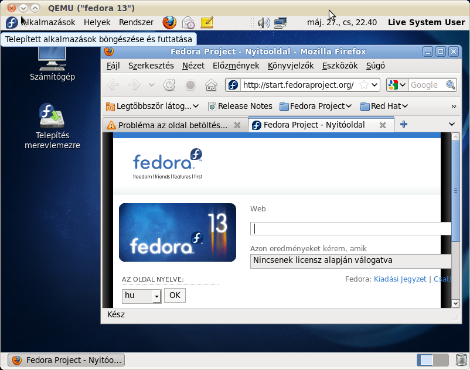Click the scrollbar down arrow of the page
The image size is (470, 370).
455,303
